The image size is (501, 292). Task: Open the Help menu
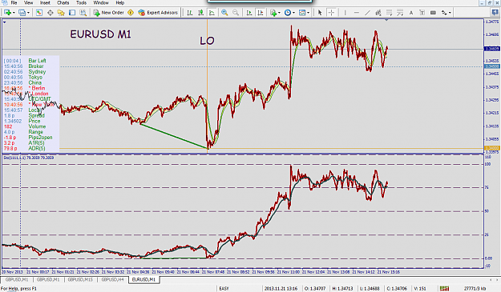pyautogui.click(x=119, y=2)
